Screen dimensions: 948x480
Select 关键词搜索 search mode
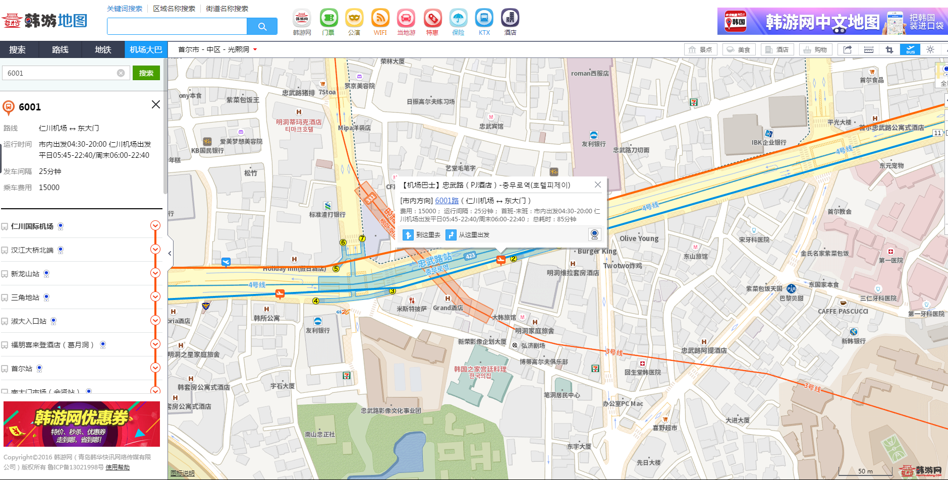[125, 9]
